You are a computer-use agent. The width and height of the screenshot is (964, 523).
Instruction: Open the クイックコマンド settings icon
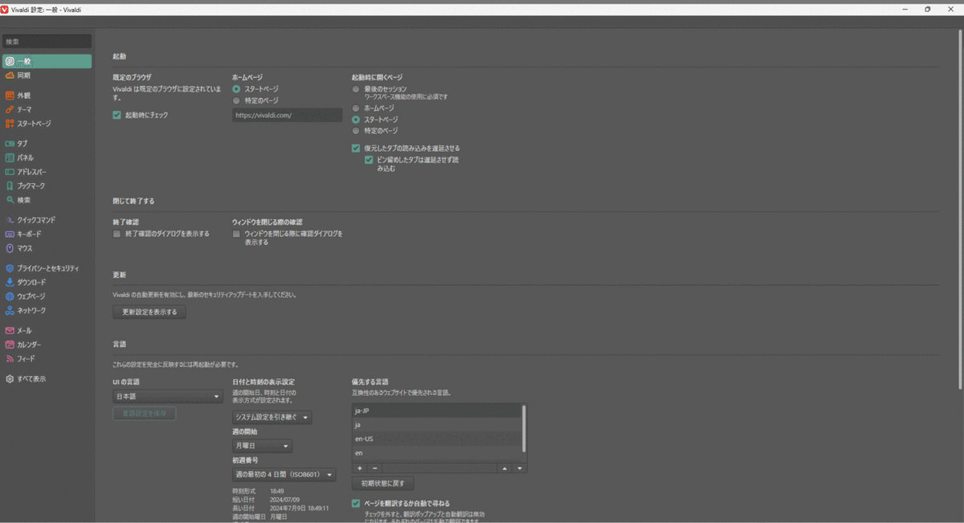[10, 220]
